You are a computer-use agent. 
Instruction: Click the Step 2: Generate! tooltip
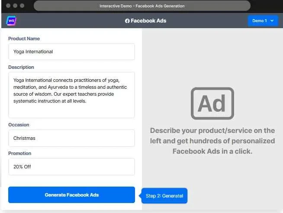[x=164, y=196]
